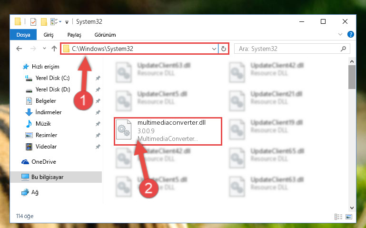Expand the ribbon with chevron
The image size is (366, 228).
pos(340,35)
